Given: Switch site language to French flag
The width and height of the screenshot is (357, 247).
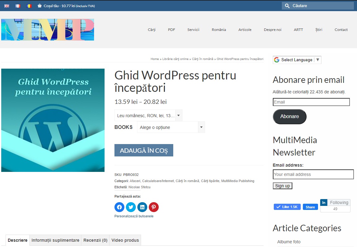Looking at the screenshot, I should tap(18, 6).
